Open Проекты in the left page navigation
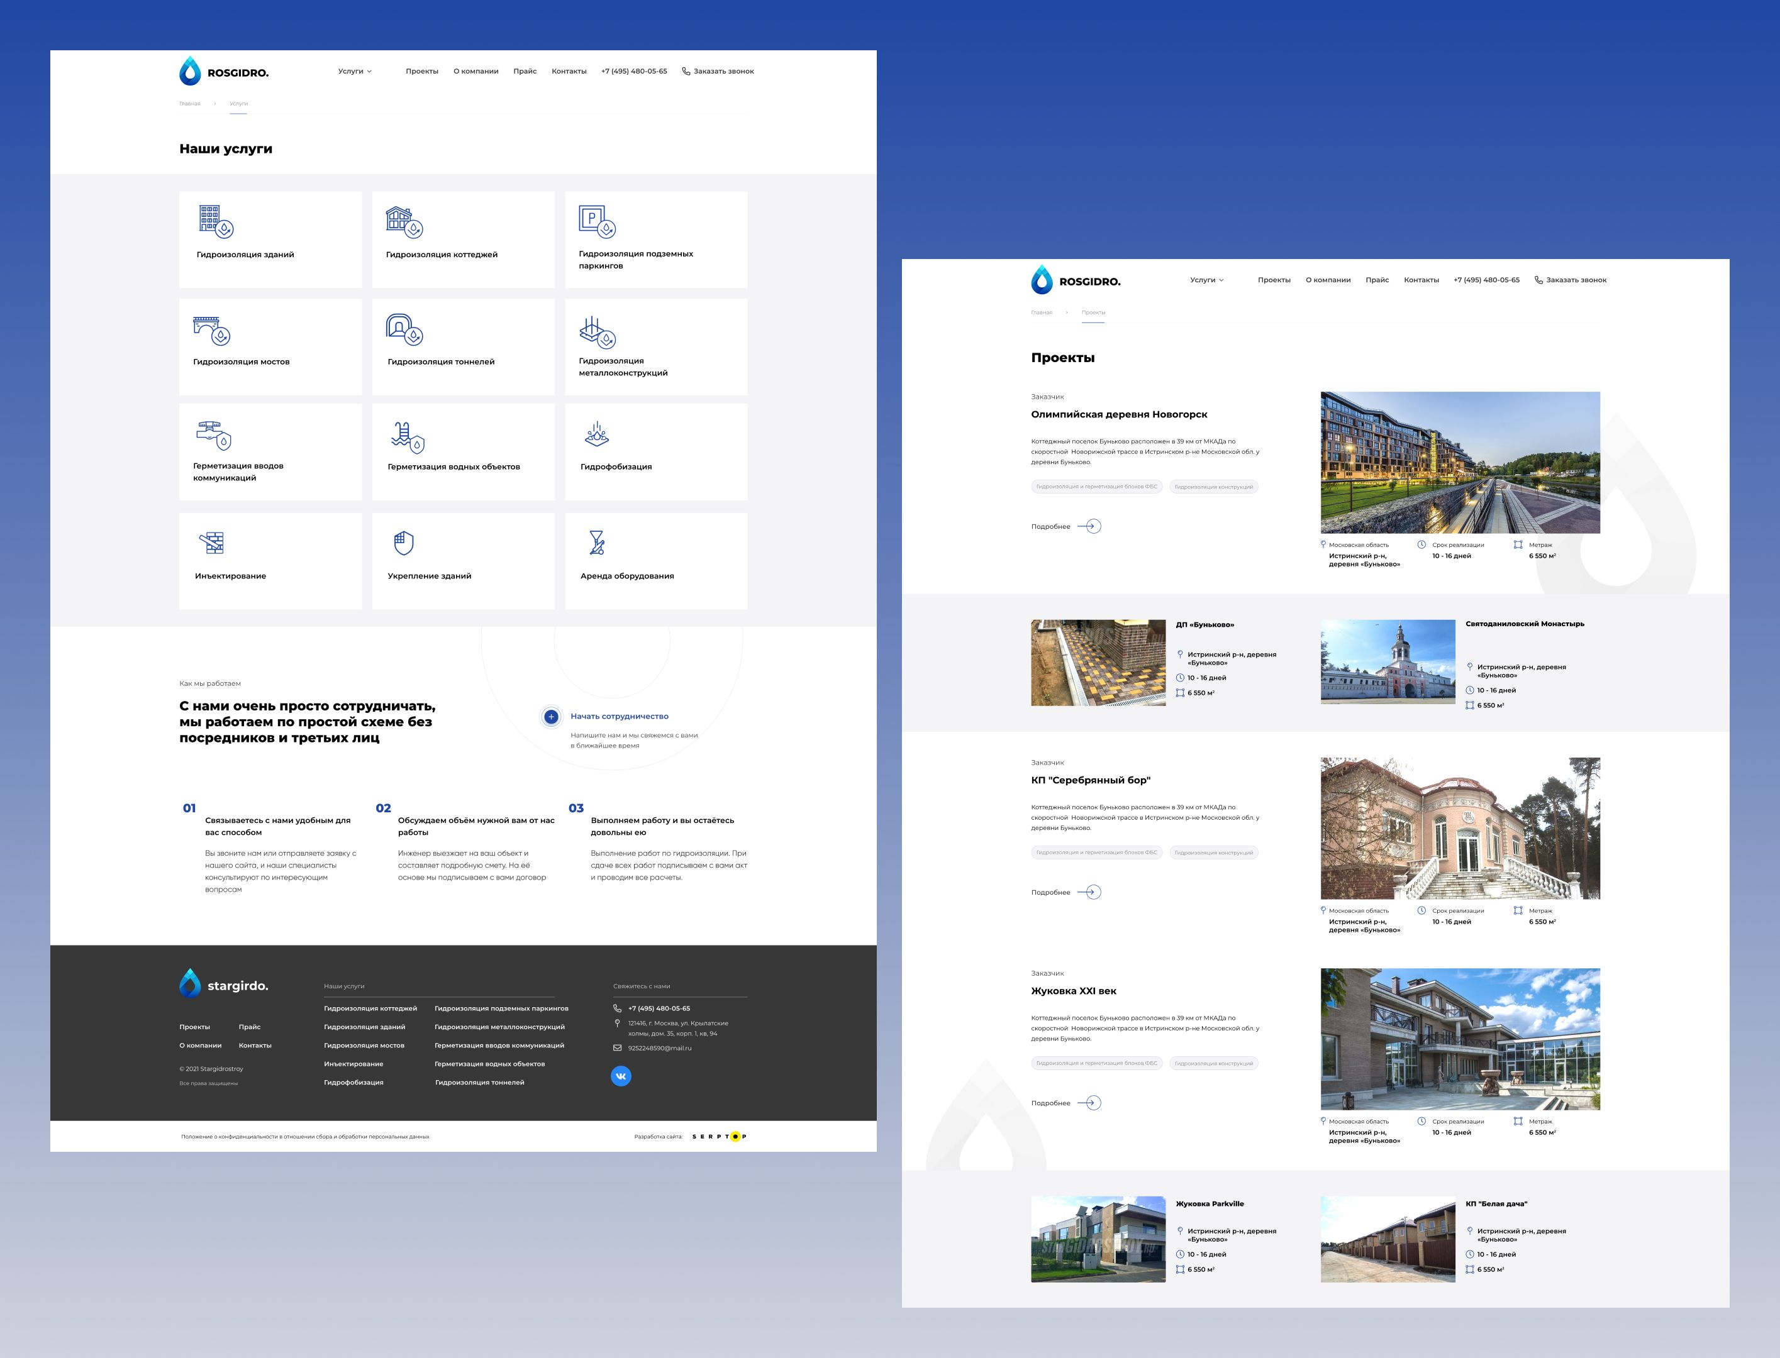Image resolution: width=1780 pixels, height=1358 pixels. (421, 71)
